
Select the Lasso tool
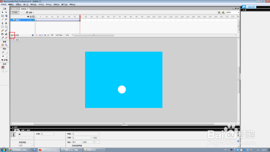[6, 19]
